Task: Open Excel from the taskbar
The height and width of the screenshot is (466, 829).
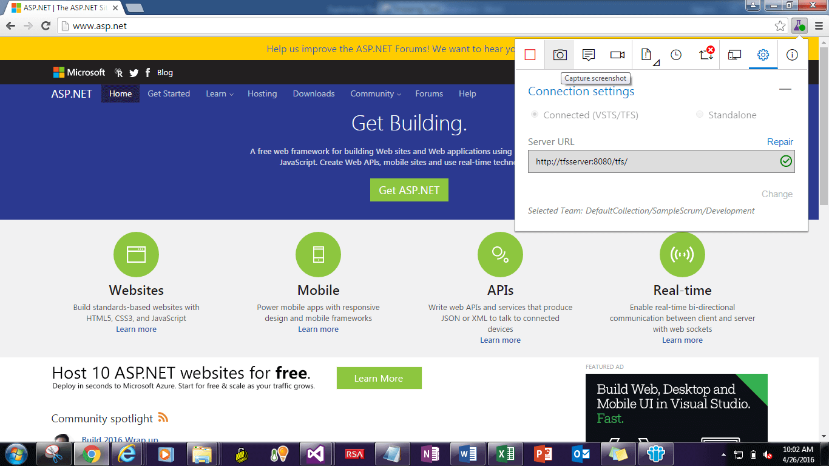Action: [x=506, y=454]
